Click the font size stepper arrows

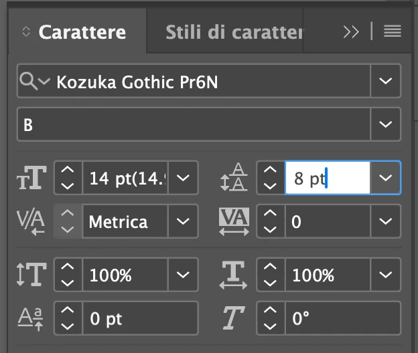point(68,179)
